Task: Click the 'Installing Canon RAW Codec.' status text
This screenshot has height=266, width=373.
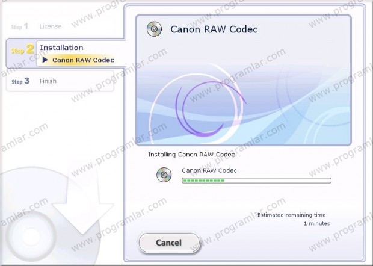Action: tap(193, 155)
